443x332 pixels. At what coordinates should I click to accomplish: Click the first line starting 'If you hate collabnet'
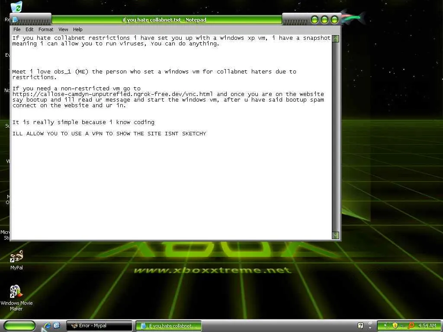(171, 38)
